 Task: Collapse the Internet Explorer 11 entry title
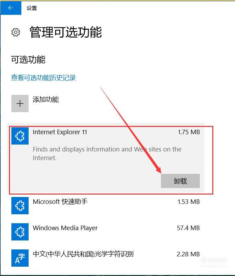tap(60, 132)
